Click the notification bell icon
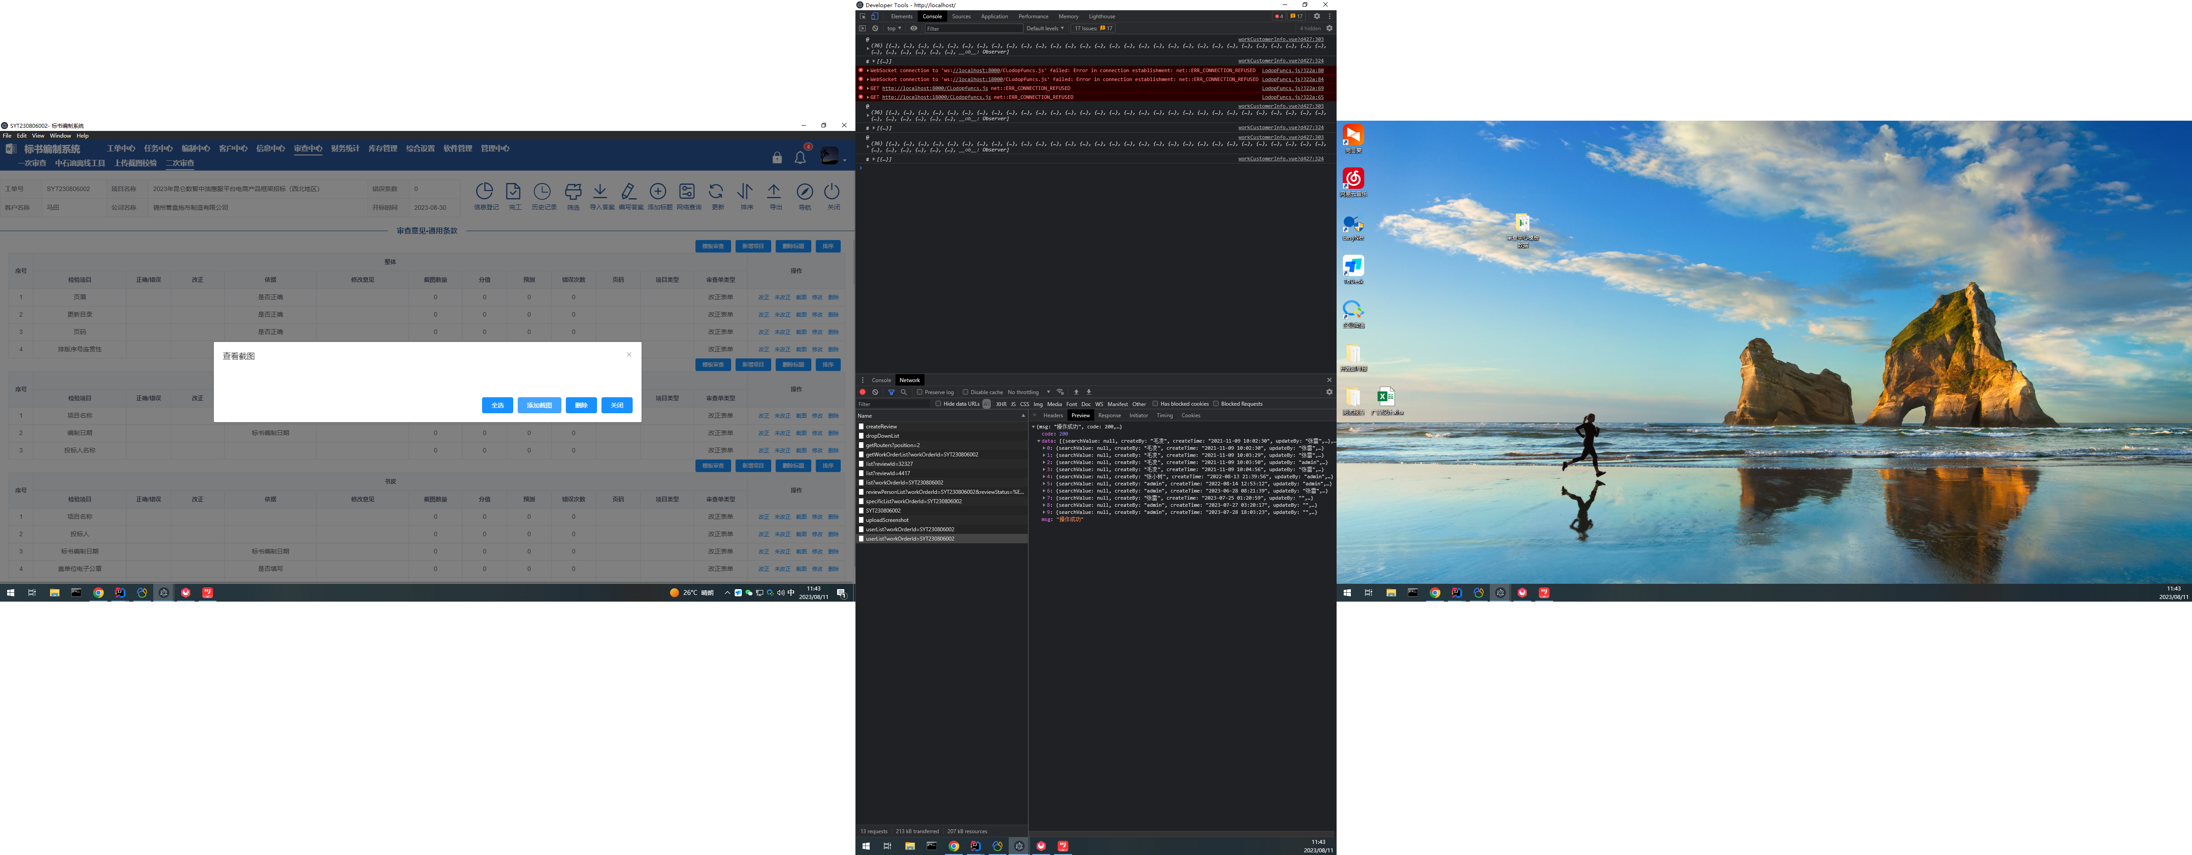 [x=800, y=157]
